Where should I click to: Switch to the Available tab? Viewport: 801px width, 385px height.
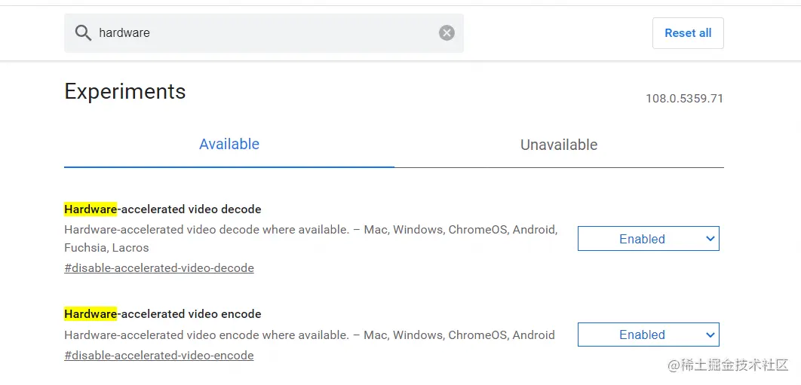229,145
